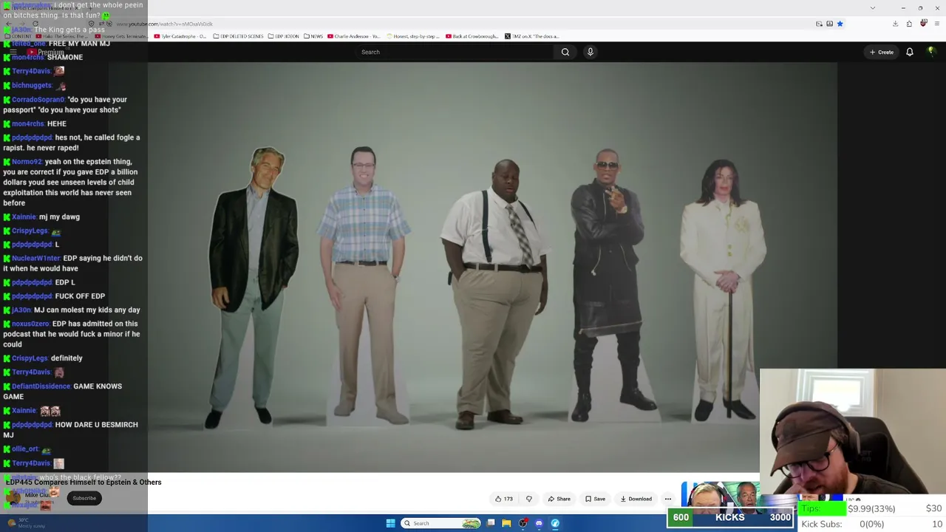
Task: Open the Windows Start menu
Action: [x=390, y=523]
